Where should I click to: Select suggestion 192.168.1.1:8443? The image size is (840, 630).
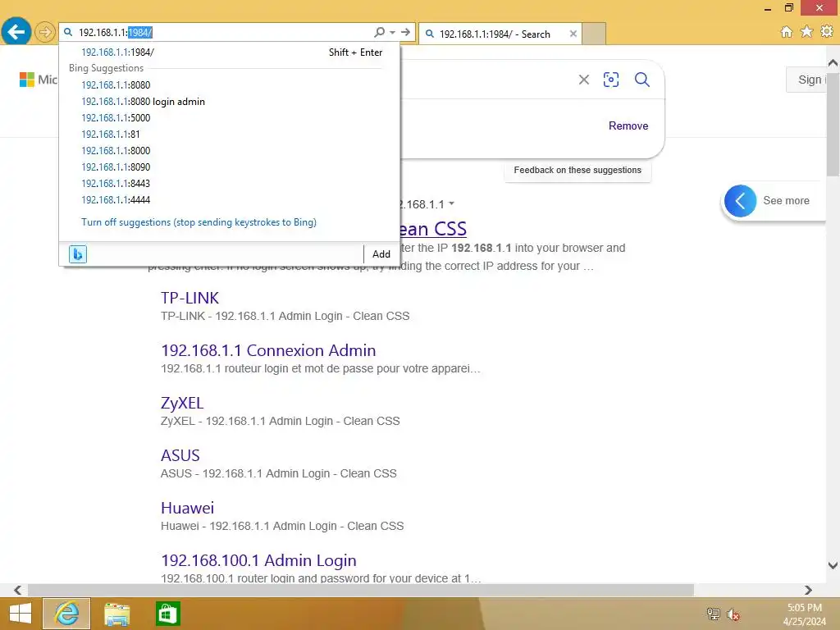pyautogui.click(x=230, y=183)
